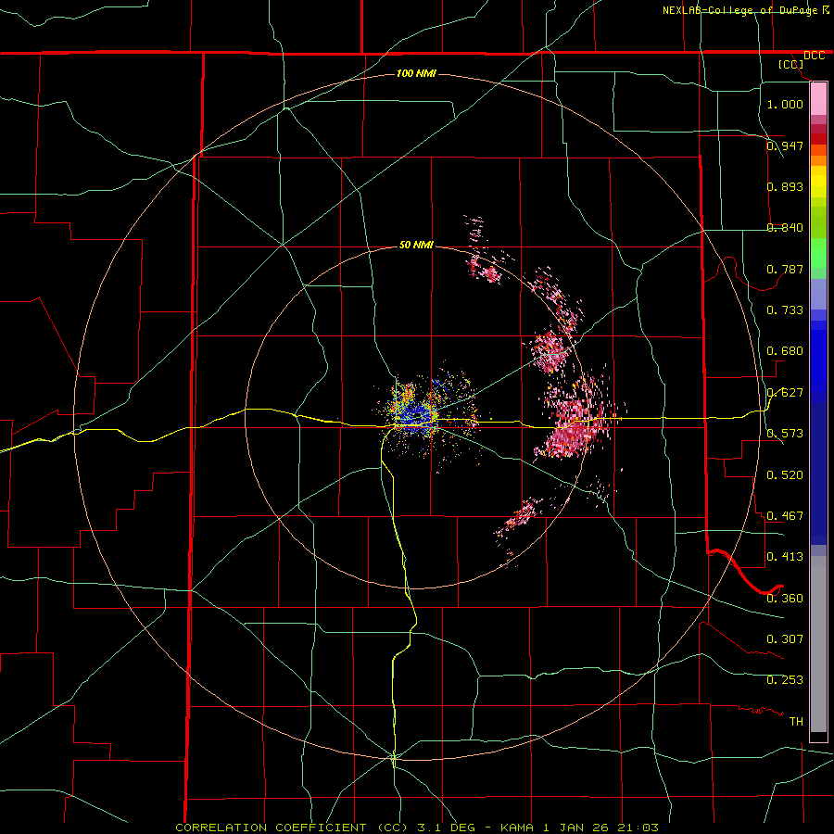Click the DCC product label
This screenshot has width=834, height=834.
(x=814, y=56)
